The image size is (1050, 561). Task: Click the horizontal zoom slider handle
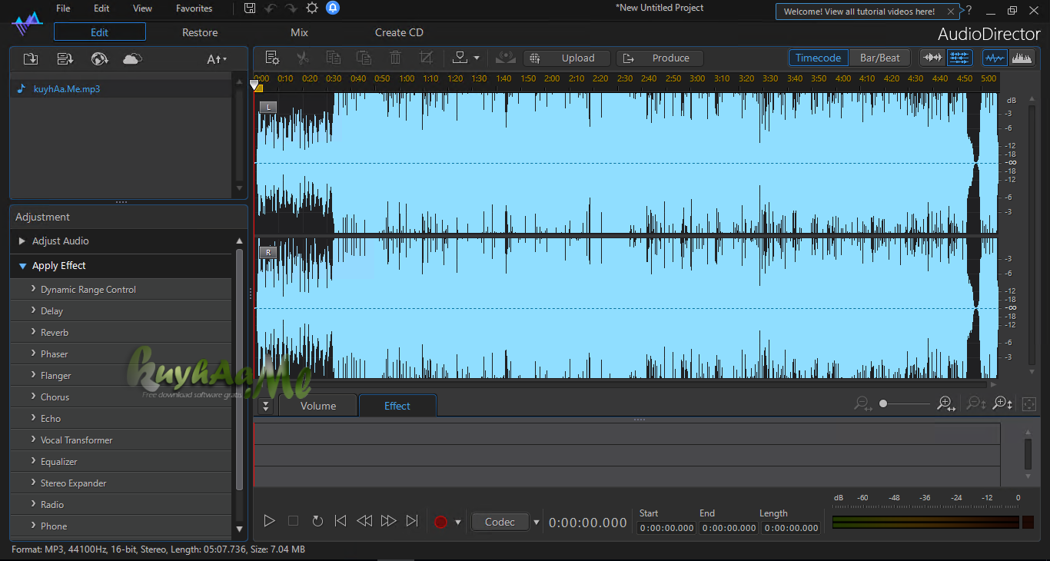tap(883, 403)
